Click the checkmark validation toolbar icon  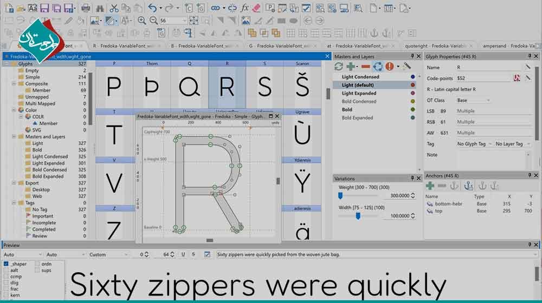306,8
